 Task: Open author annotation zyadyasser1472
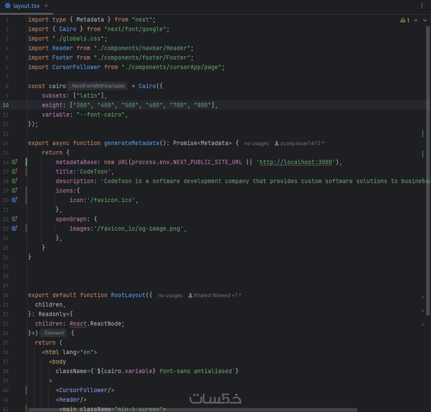click(299, 143)
